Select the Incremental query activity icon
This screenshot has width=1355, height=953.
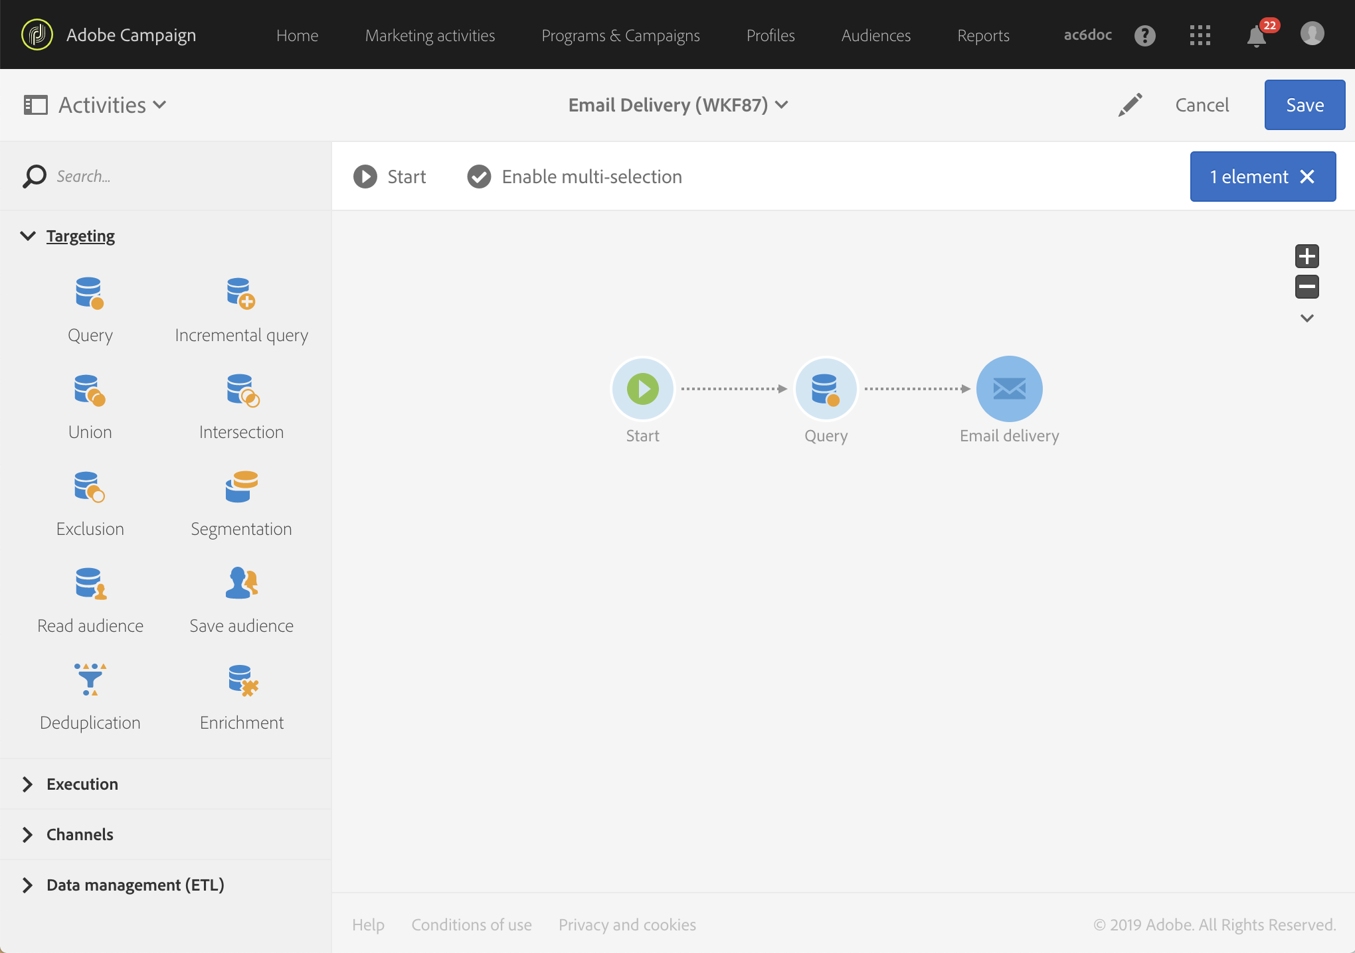coord(240,293)
